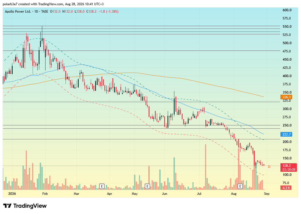301x214 pixels.
Task: Click the −1.8 (−1.38%) change value
Action: [109, 12]
